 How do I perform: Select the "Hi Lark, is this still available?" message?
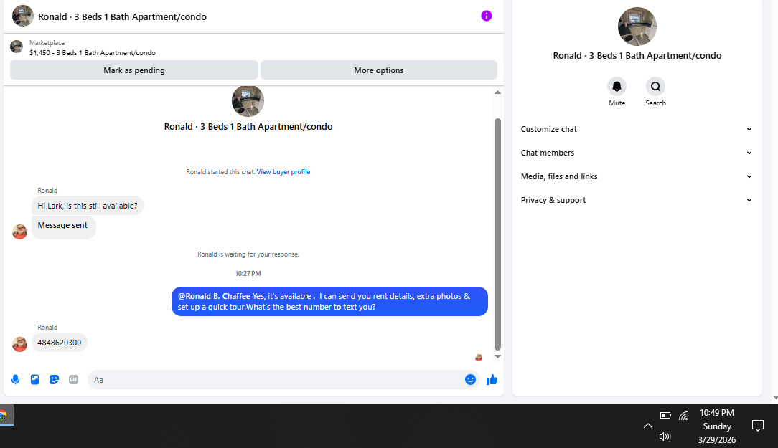(88, 206)
